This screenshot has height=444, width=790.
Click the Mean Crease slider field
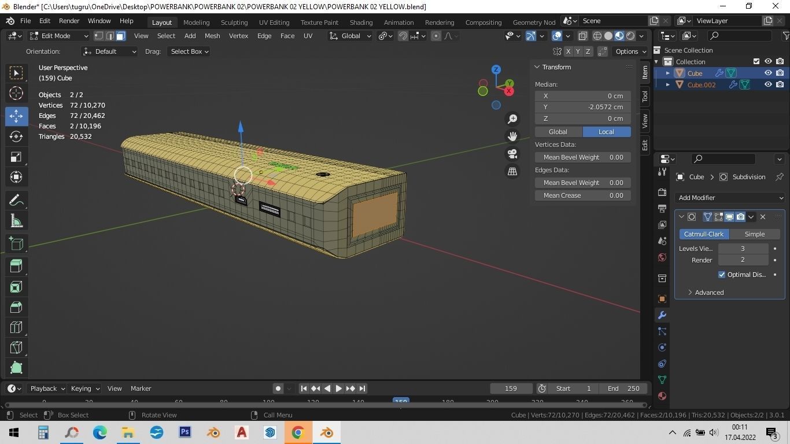coord(583,195)
